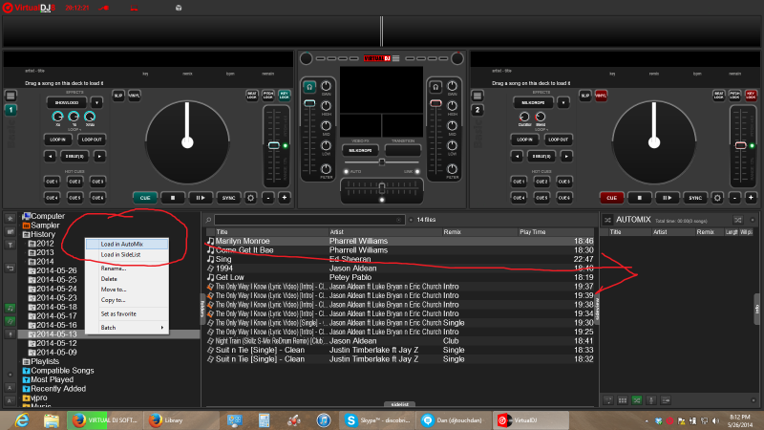
Task: Trigger hot CUE 1 on deck 1
Action: click(x=52, y=182)
